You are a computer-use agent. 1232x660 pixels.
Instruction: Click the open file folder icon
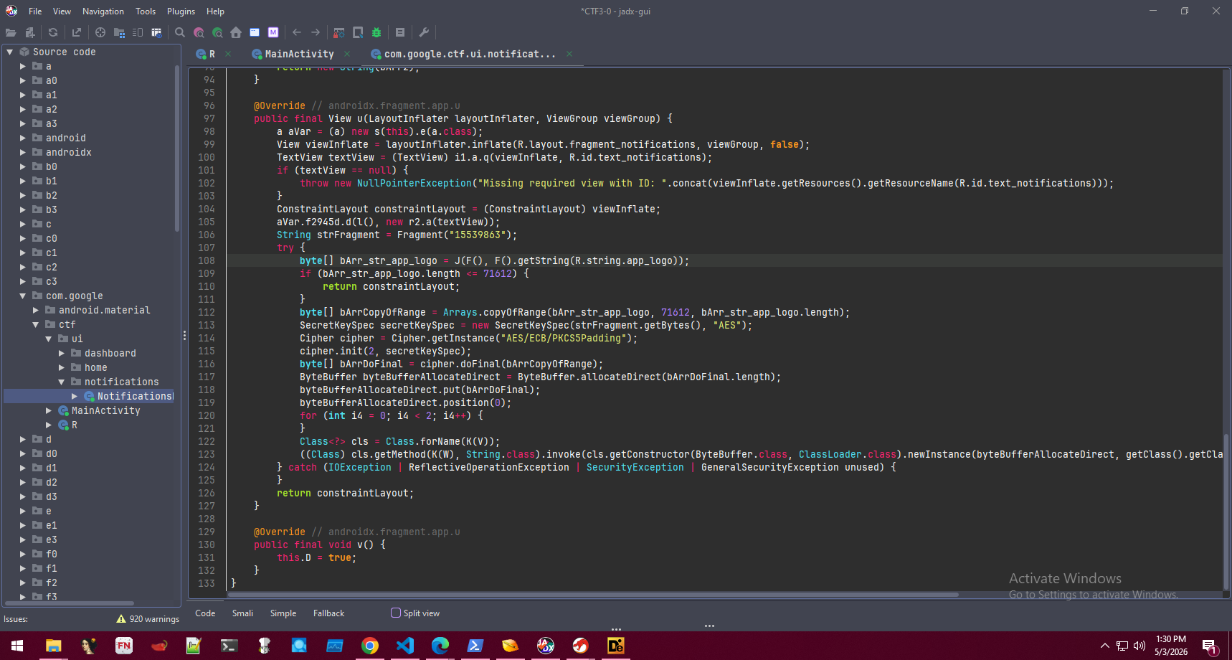pyautogui.click(x=11, y=32)
